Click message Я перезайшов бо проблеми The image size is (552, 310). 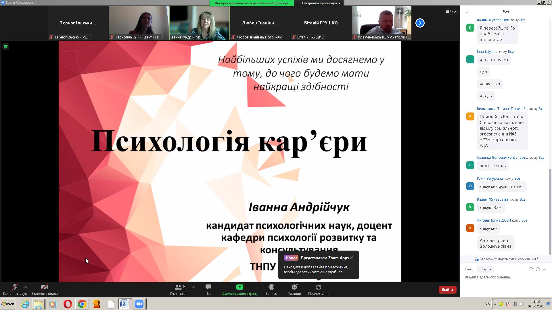pos(497,34)
